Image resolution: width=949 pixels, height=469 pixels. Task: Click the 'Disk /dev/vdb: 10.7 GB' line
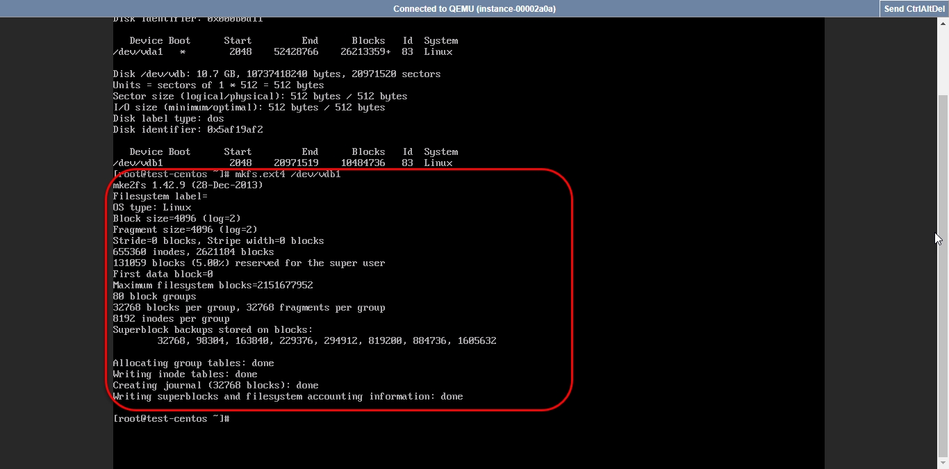pos(277,74)
